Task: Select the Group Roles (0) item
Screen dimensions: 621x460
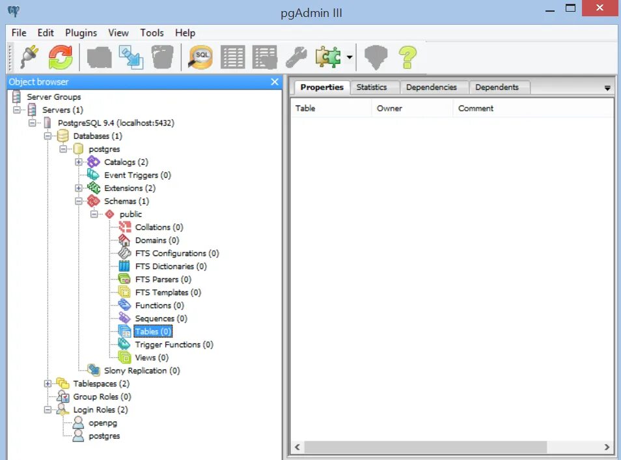Action: 102,397
